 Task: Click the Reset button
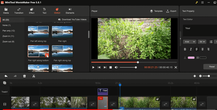point(210,67)
